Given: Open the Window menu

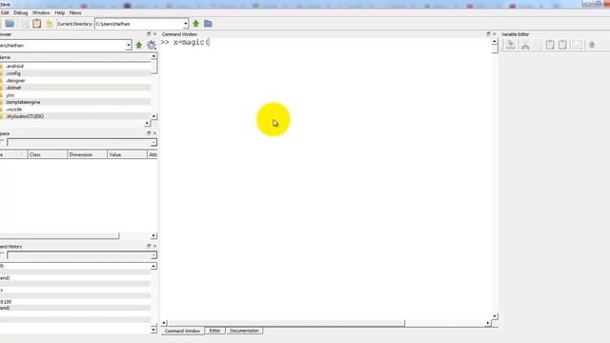Looking at the screenshot, I should coord(41,12).
